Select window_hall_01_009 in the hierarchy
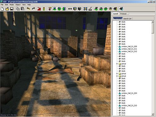This screenshot has width=156, height=117. coord(129,46)
